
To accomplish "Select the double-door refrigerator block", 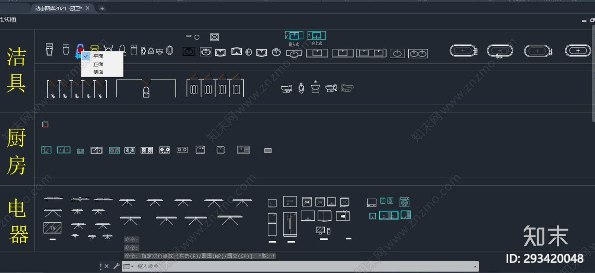I will [290, 224].
